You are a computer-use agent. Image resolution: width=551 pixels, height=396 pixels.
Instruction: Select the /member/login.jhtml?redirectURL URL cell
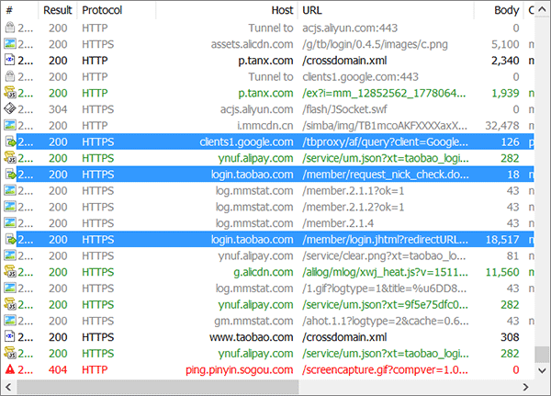click(385, 240)
